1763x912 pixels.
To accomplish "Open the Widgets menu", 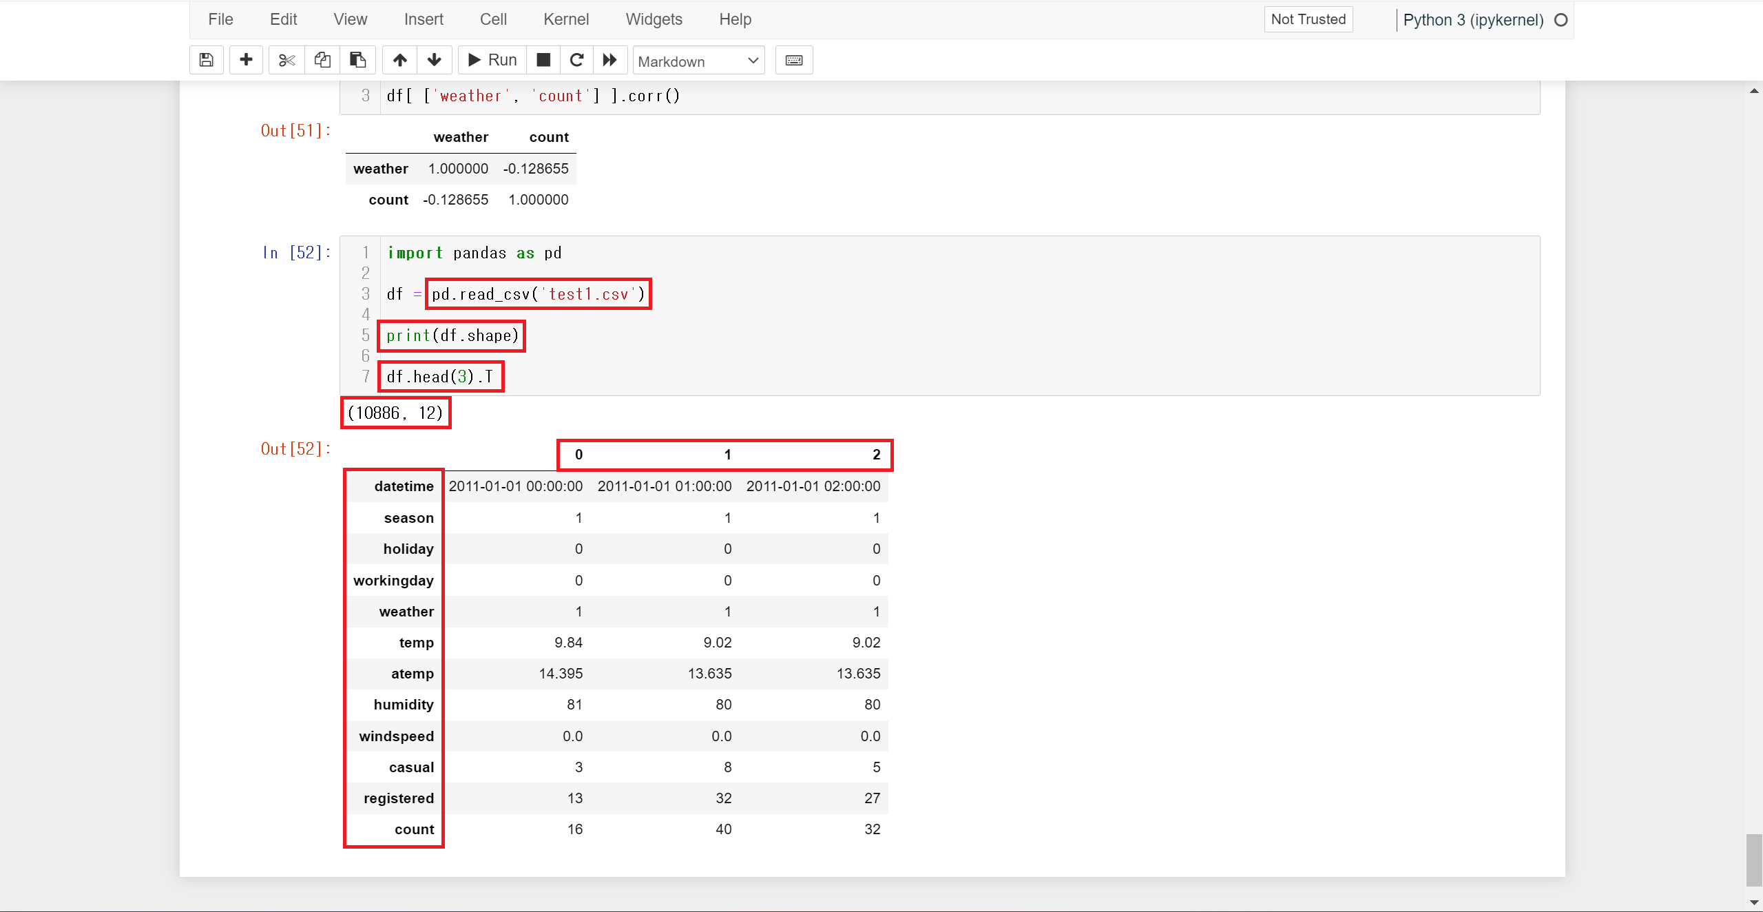I will click(x=654, y=19).
